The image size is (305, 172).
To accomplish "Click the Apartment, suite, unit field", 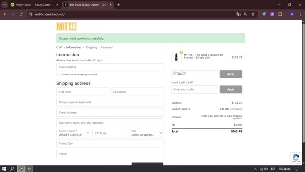I will point(110,123).
